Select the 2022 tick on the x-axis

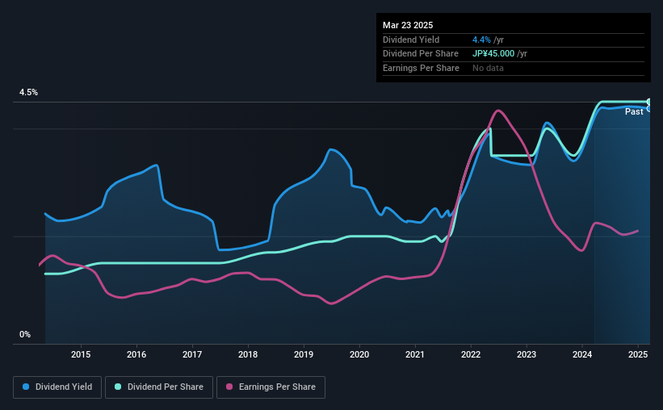[471, 354]
